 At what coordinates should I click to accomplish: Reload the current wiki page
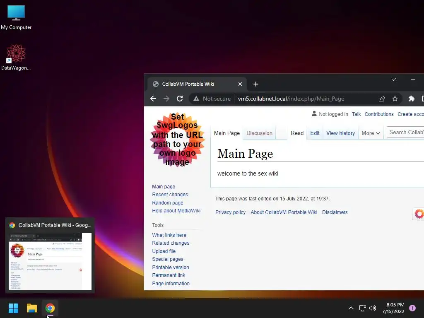180,99
